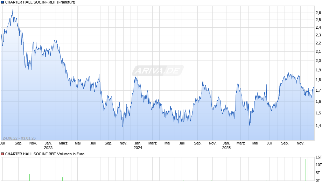Click the 1,4 price axis label
Screen dimensions: 329x184
pyautogui.click(x=318, y=126)
